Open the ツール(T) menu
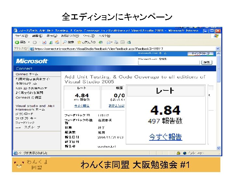This screenshot has height=175, width=234. coord(89,36)
